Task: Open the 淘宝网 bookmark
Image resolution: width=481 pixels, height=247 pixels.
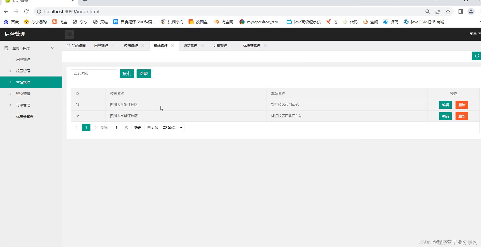Action: tap(224, 22)
